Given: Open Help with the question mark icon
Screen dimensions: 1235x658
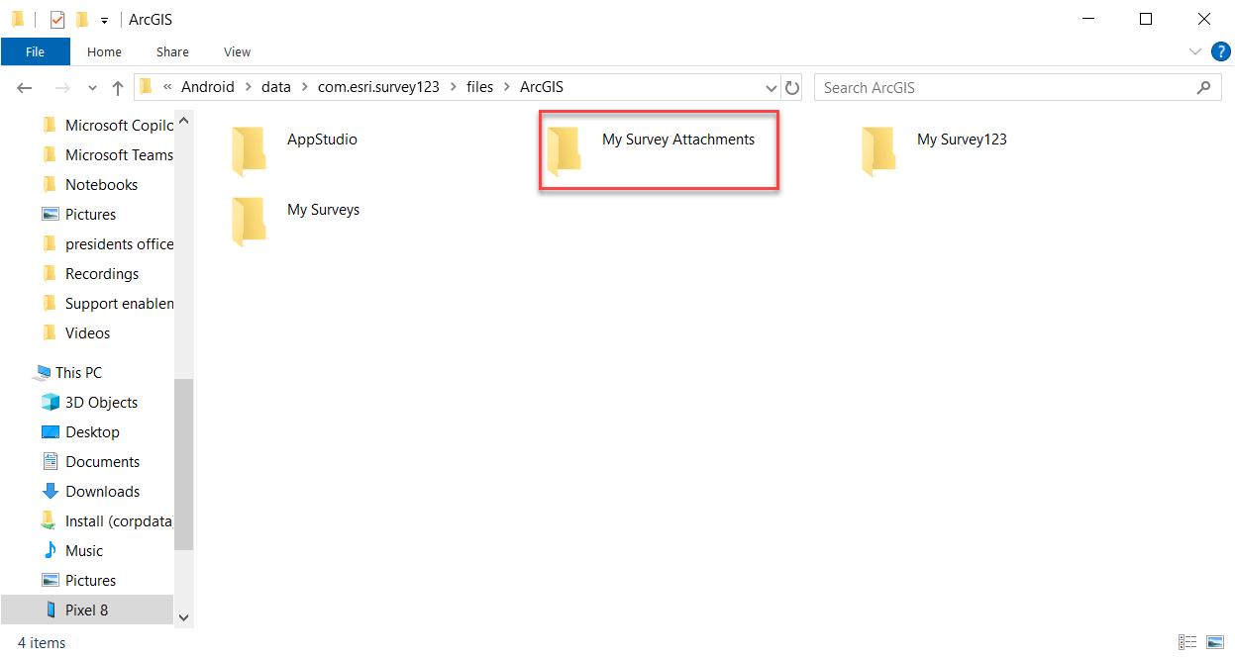Looking at the screenshot, I should pyautogui.click(x=1221, y=51).
